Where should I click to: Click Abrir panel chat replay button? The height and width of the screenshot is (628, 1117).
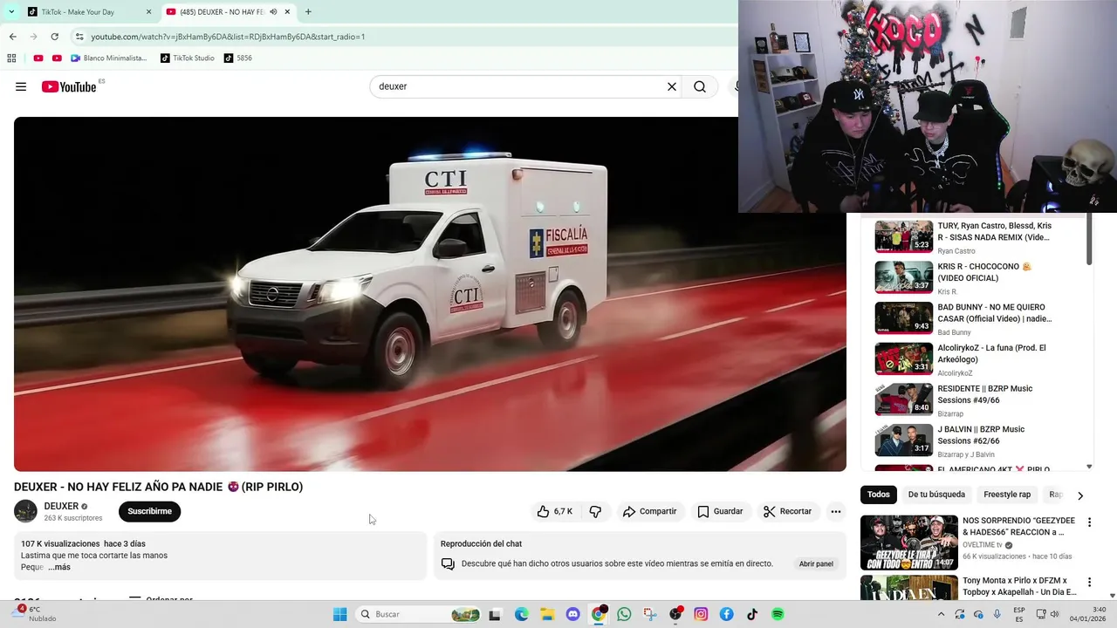[x=816, y=563]
